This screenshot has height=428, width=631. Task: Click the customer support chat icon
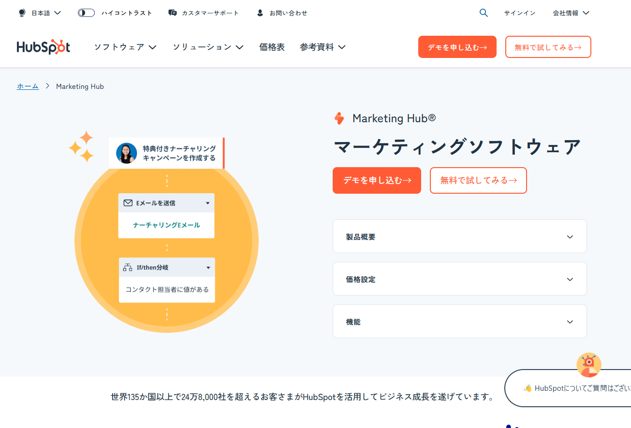pyautogui.click(x=173, y=13)
